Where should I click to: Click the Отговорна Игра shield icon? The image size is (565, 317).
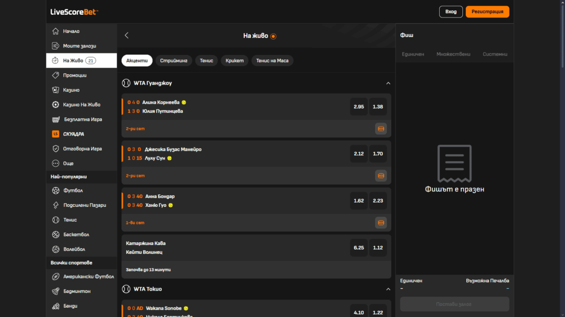coord(56,149)
